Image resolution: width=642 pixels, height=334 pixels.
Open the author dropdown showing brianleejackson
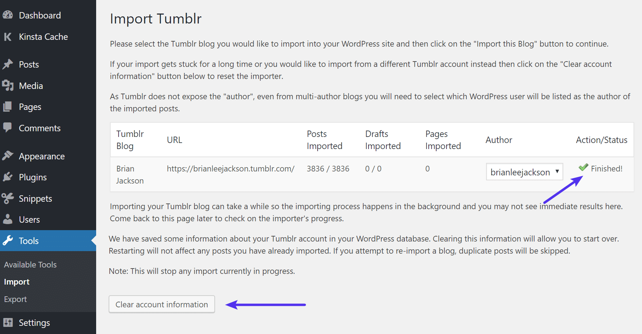(524, 172)
